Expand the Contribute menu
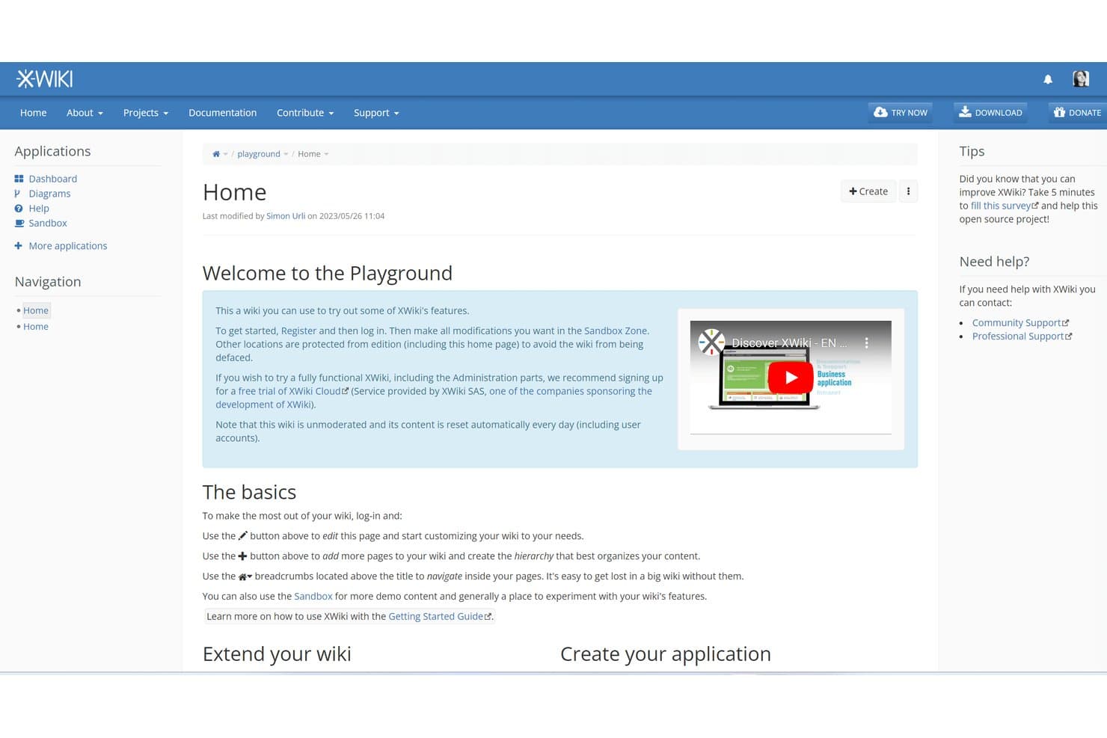The height and width of the screenshot is (738, 1107). [x=305, y=113]
